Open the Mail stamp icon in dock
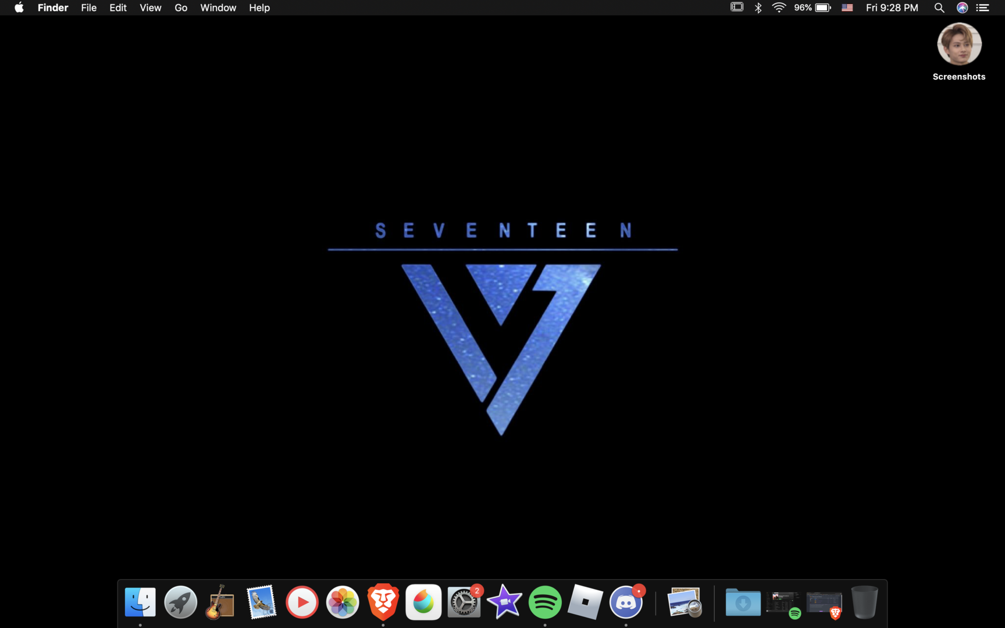This screenshot has width=1005, height=628. click(261, 602)
